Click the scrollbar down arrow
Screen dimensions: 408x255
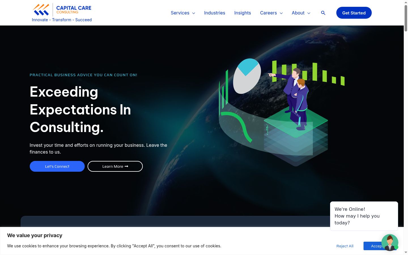point(406,252)
